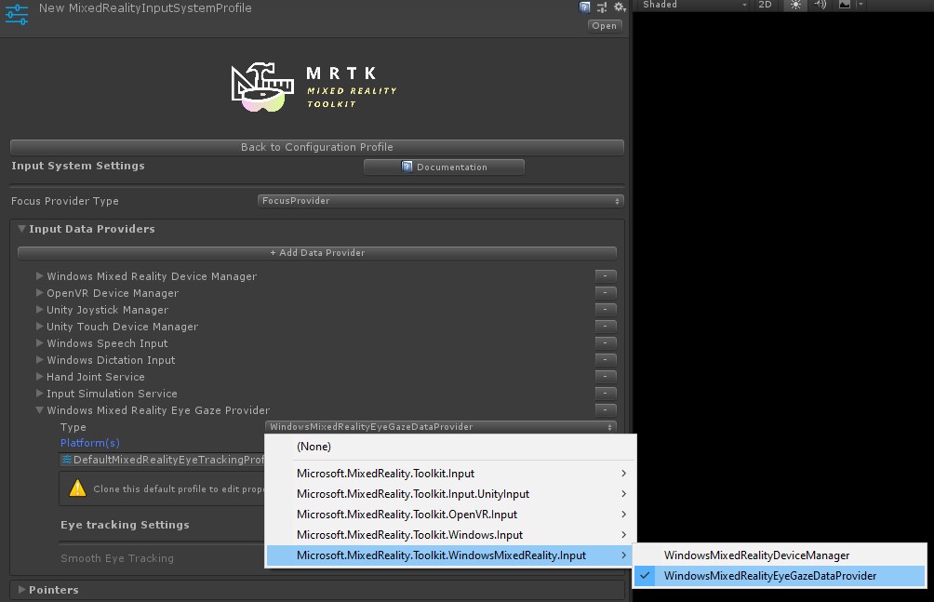
Task: Open Microsoft.MixedReality.Toolkit.Windows.Input submenu
Action: [x=450, y=535]
